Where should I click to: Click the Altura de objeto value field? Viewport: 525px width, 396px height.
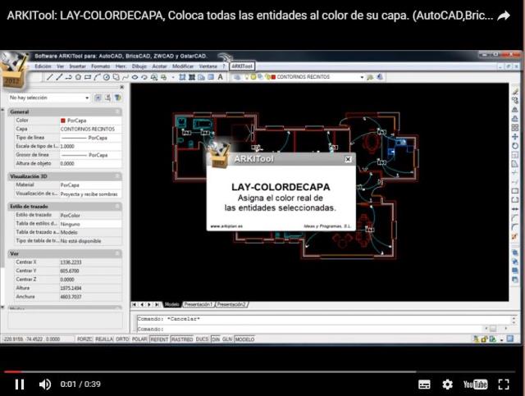[x=90, y=163]
